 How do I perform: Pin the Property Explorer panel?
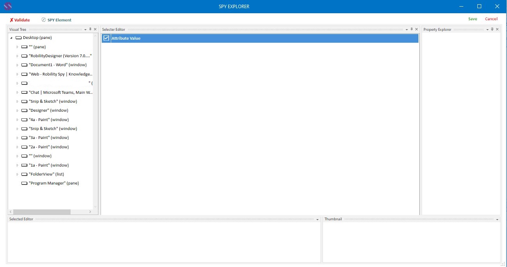[492, 29]
